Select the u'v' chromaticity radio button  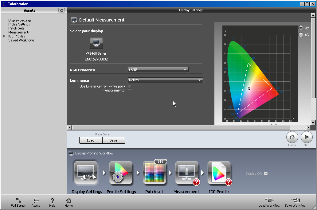point(301,35)
